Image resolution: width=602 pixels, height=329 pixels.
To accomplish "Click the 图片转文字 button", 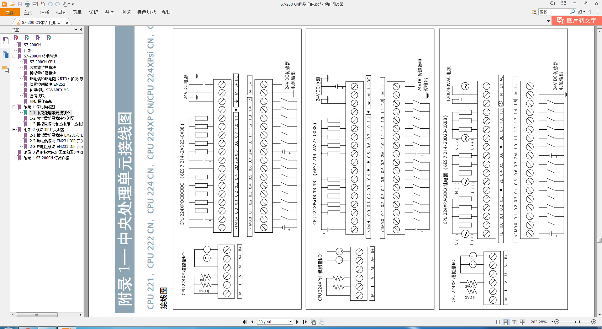I will 577,21.
